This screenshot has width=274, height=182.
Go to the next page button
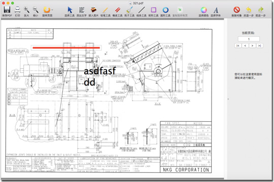coord(252,45)
